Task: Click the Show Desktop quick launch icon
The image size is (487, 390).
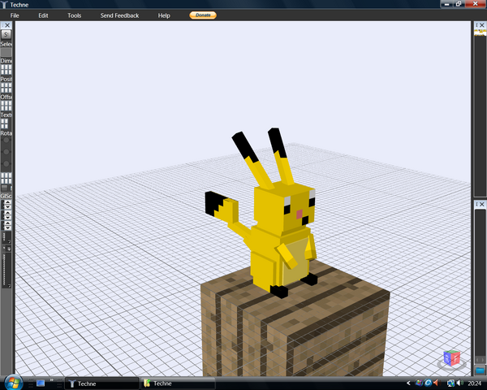Action: click(41, 383)
